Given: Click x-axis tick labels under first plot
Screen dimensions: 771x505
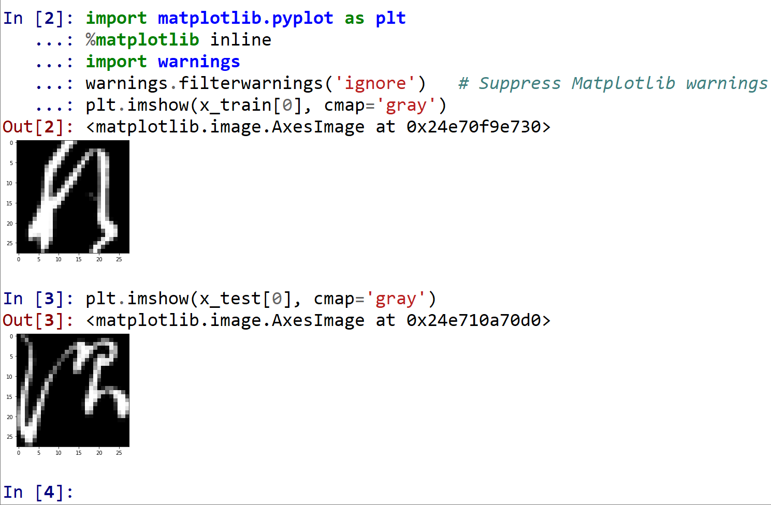Looking at the screenshot, I should click(69, 259).
